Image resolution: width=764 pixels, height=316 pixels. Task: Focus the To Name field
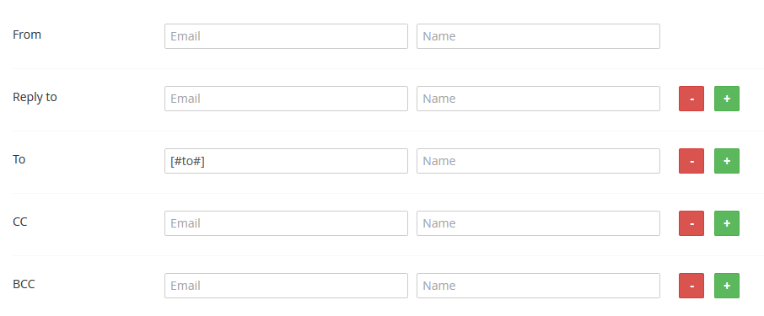click(x=538, y=161)
